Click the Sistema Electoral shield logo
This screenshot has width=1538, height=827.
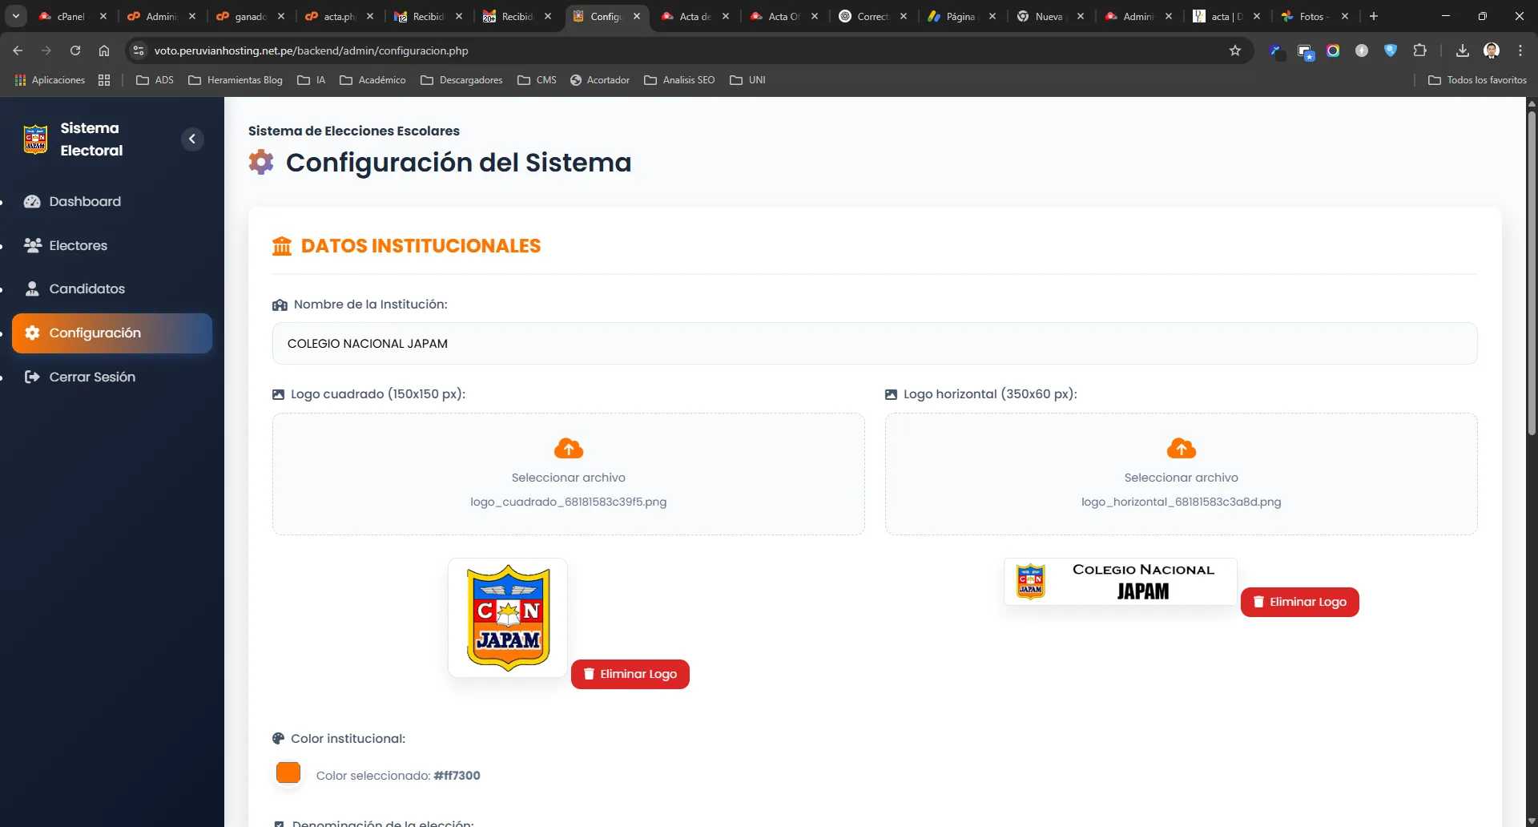[x=35, y=139]
